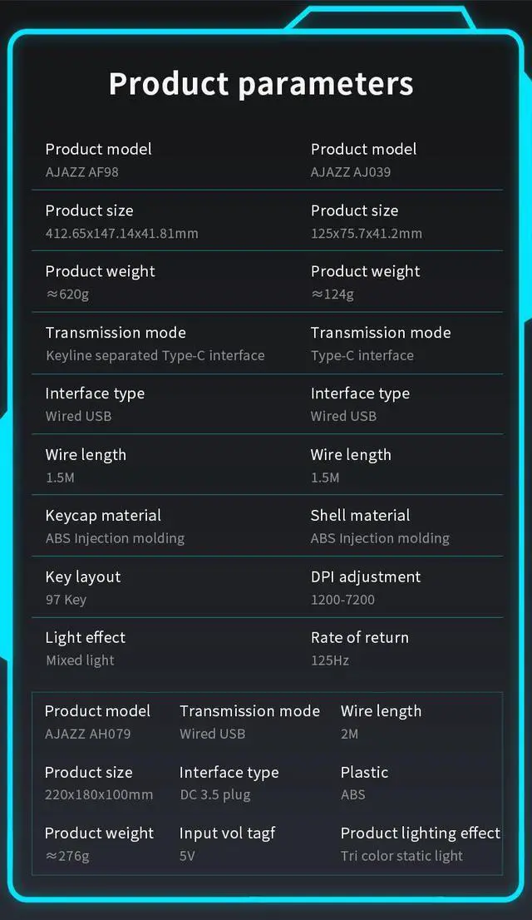Click Keyline separated Type-C interface text

point(155,355)
